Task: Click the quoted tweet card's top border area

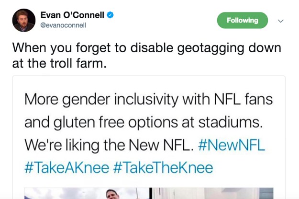Action: coord(148,78)
